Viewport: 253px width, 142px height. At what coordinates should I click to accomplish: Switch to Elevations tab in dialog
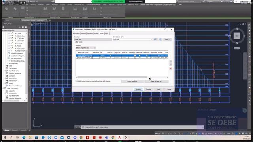coord(90,34)
